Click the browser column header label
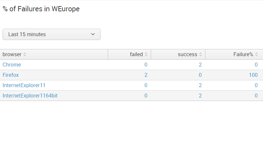Image resolution: width=263 pixels, height=151 pixels. coord(12,55)
